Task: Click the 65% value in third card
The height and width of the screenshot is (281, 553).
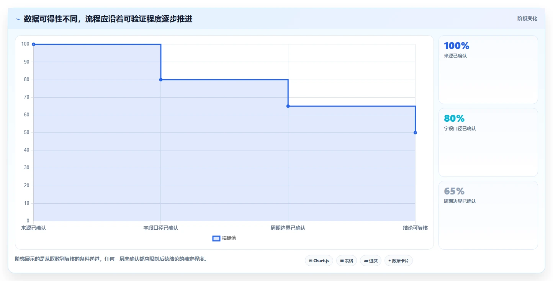Action: coord(454,191)
